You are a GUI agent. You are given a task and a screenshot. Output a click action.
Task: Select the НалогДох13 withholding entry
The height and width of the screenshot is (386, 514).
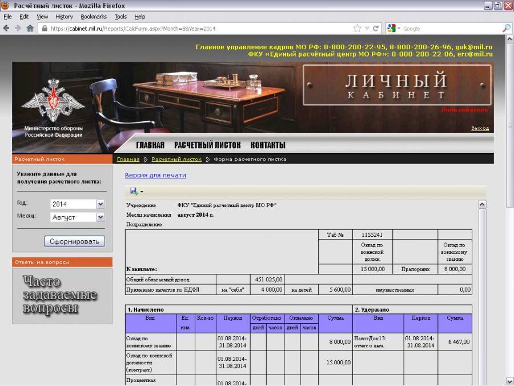pyautogui.click(x=370, y=342)
